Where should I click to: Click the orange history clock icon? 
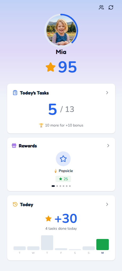pyautogui.click(x=15, y=204)
